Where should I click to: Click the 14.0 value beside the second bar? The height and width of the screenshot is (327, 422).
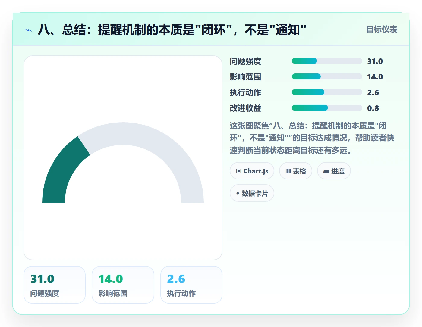(x=375, y=77)
